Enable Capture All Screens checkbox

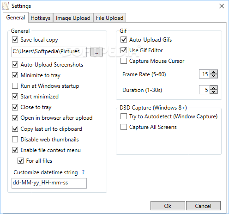click(124, 127)
